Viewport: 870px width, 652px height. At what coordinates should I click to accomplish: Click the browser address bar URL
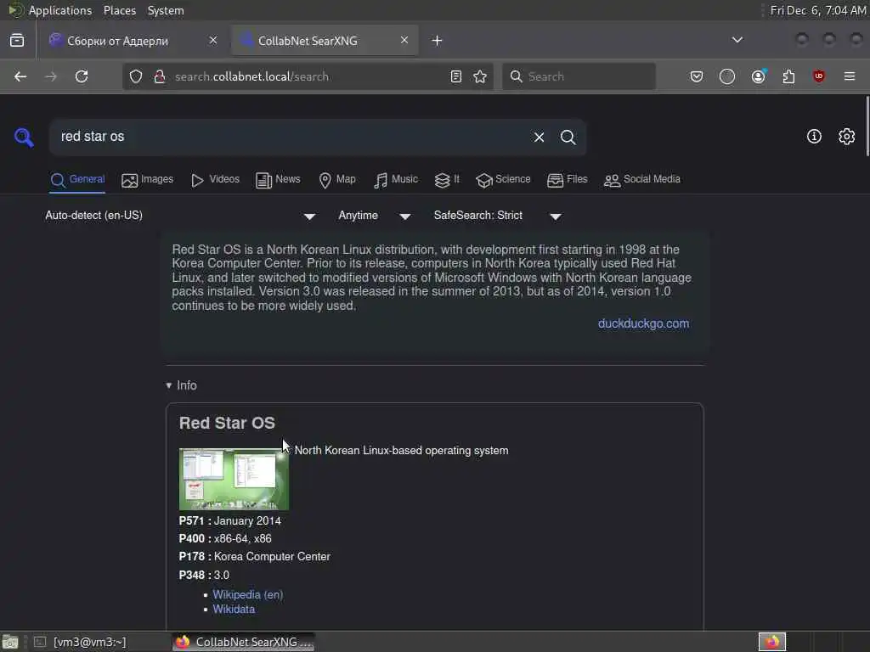tap(251, 76)
